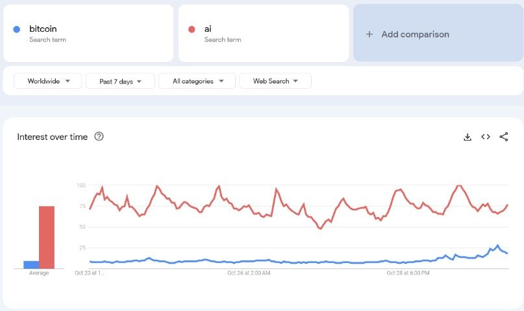The width and height of the screenshot is (524, 311).
Task: Click the Interest over time heading
Action: point(53,137)
